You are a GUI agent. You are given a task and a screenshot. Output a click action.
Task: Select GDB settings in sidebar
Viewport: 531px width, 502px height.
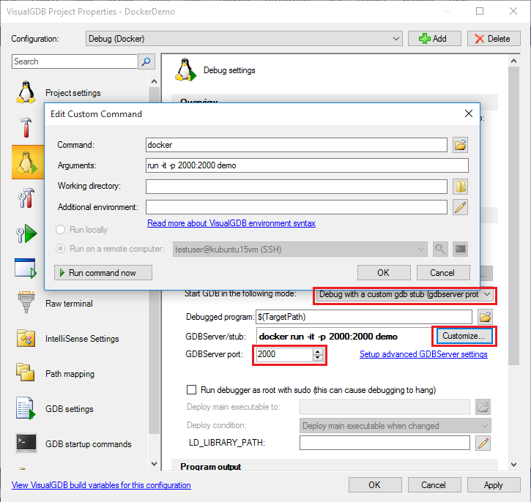(x=70, y=409)
